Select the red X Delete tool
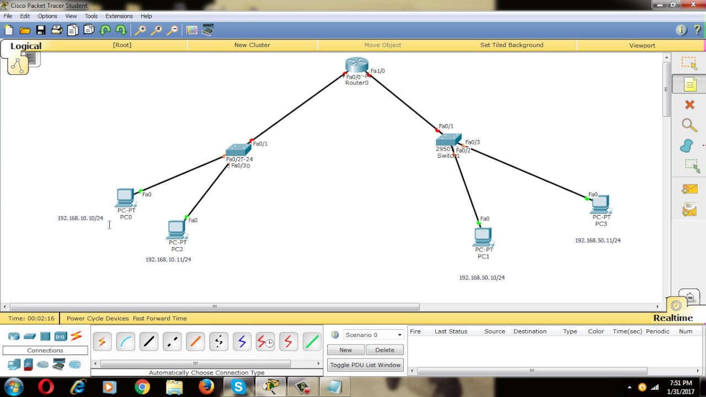Viewport: 706px width, 397px height. (x=689, y=105)
